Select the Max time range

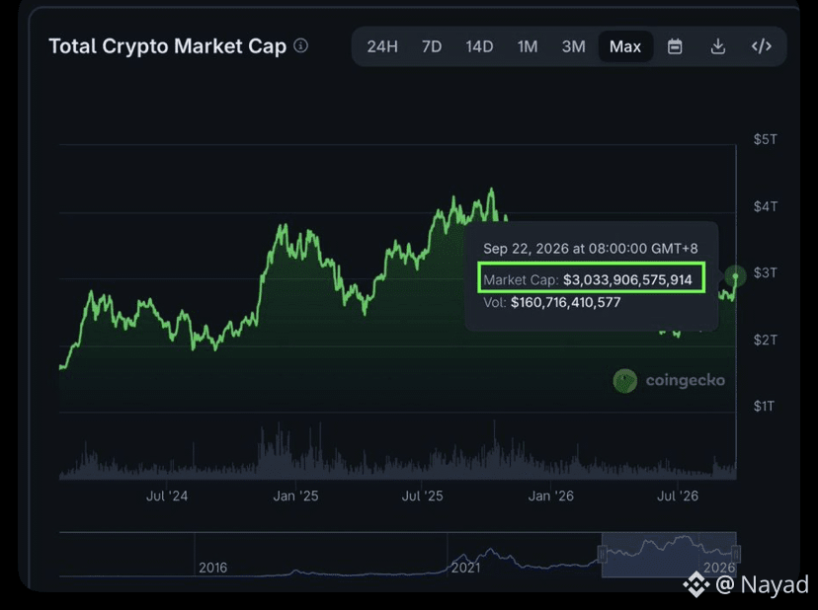[625, 47]
